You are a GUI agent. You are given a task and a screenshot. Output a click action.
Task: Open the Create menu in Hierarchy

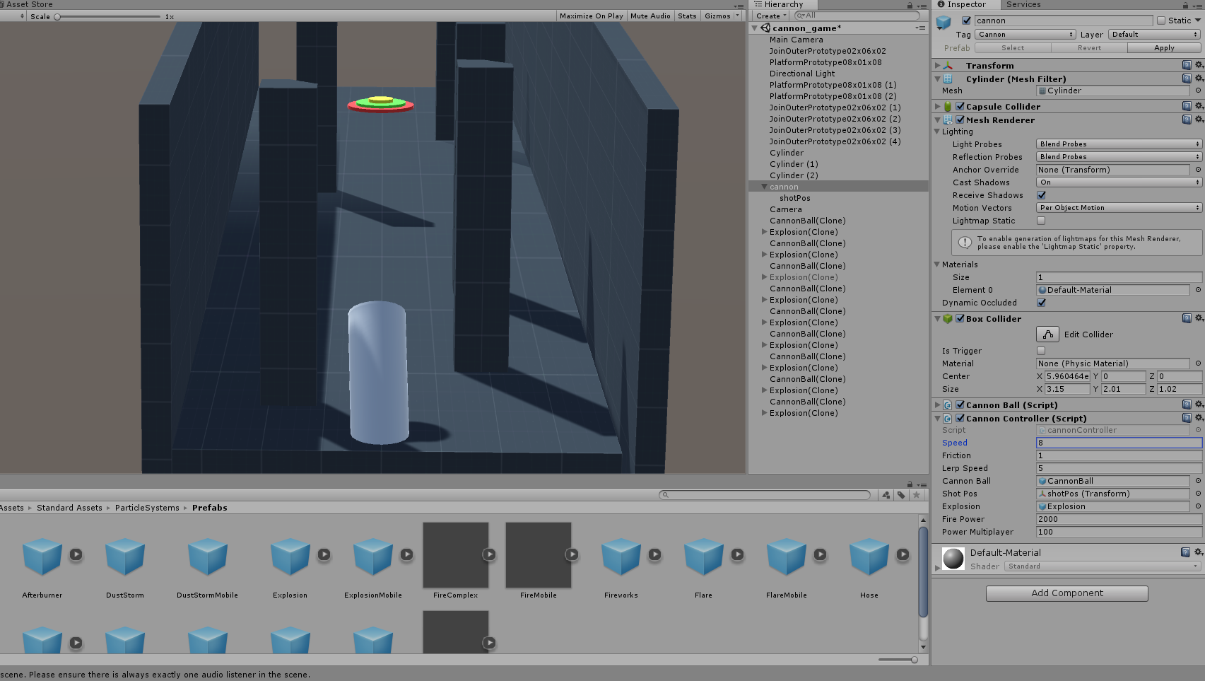(770, 16)
